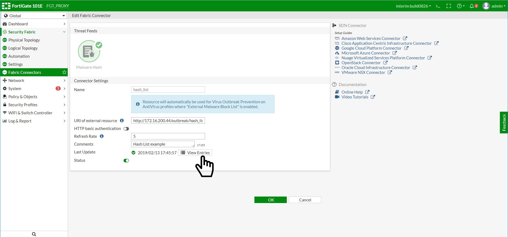Toggle the connector Status switch
The width and height of the screenshot is (508, 237).
coord(126,160)
